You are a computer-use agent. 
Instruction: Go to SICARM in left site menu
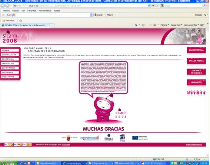click(10, 50)
